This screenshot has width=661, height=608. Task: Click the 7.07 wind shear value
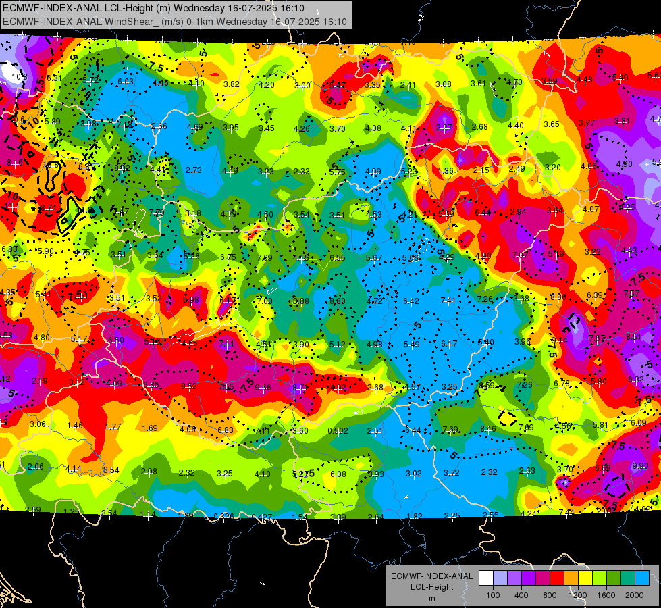520,255
